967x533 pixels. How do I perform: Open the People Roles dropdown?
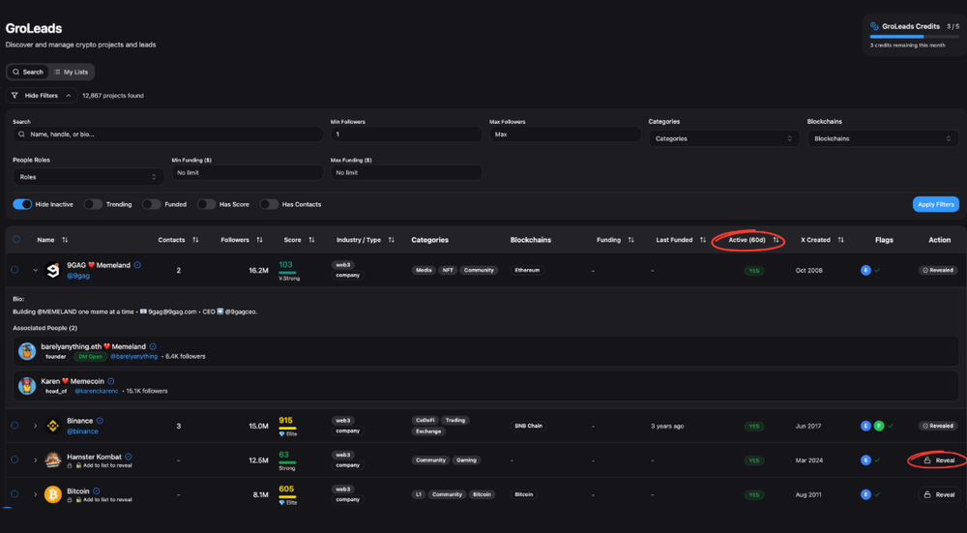[x=88, y=177]
